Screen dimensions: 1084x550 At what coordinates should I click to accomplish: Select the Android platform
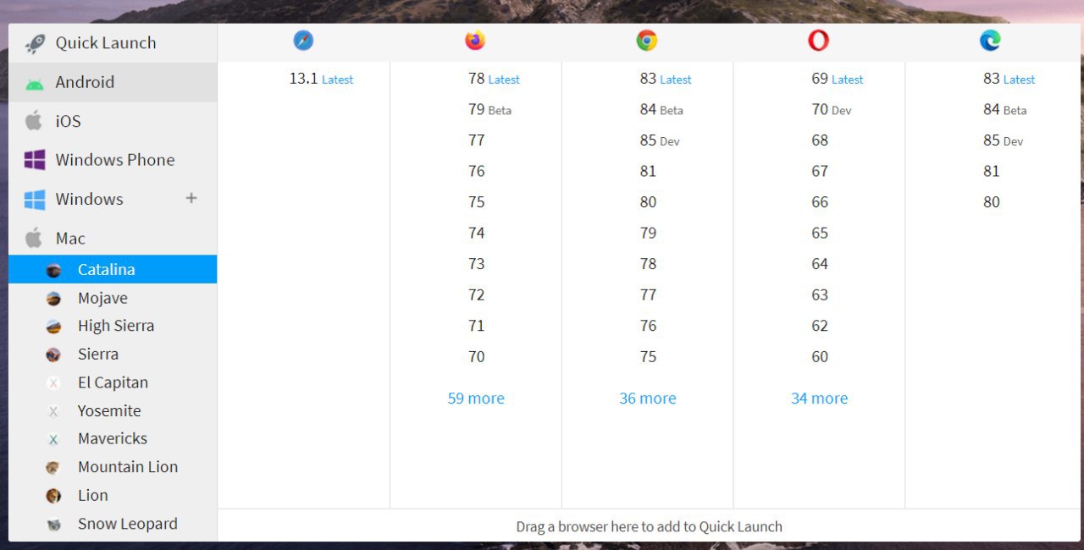[x=113, y=82]
